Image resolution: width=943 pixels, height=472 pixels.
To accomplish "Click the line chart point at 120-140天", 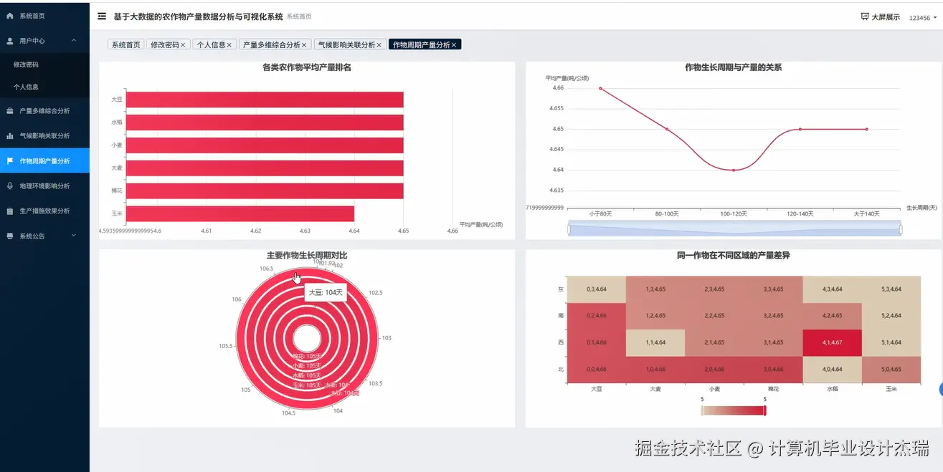I will click(x=800, y=129).
